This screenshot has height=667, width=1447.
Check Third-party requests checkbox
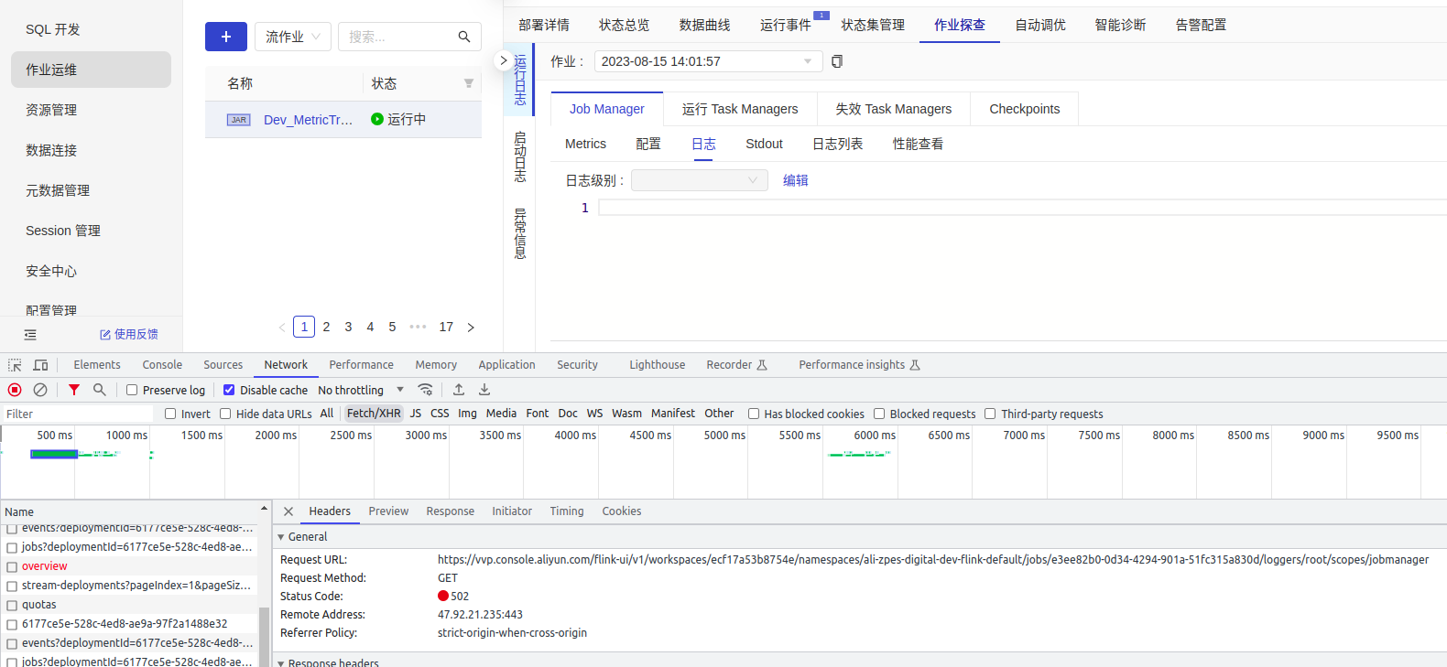pos(990,414)
